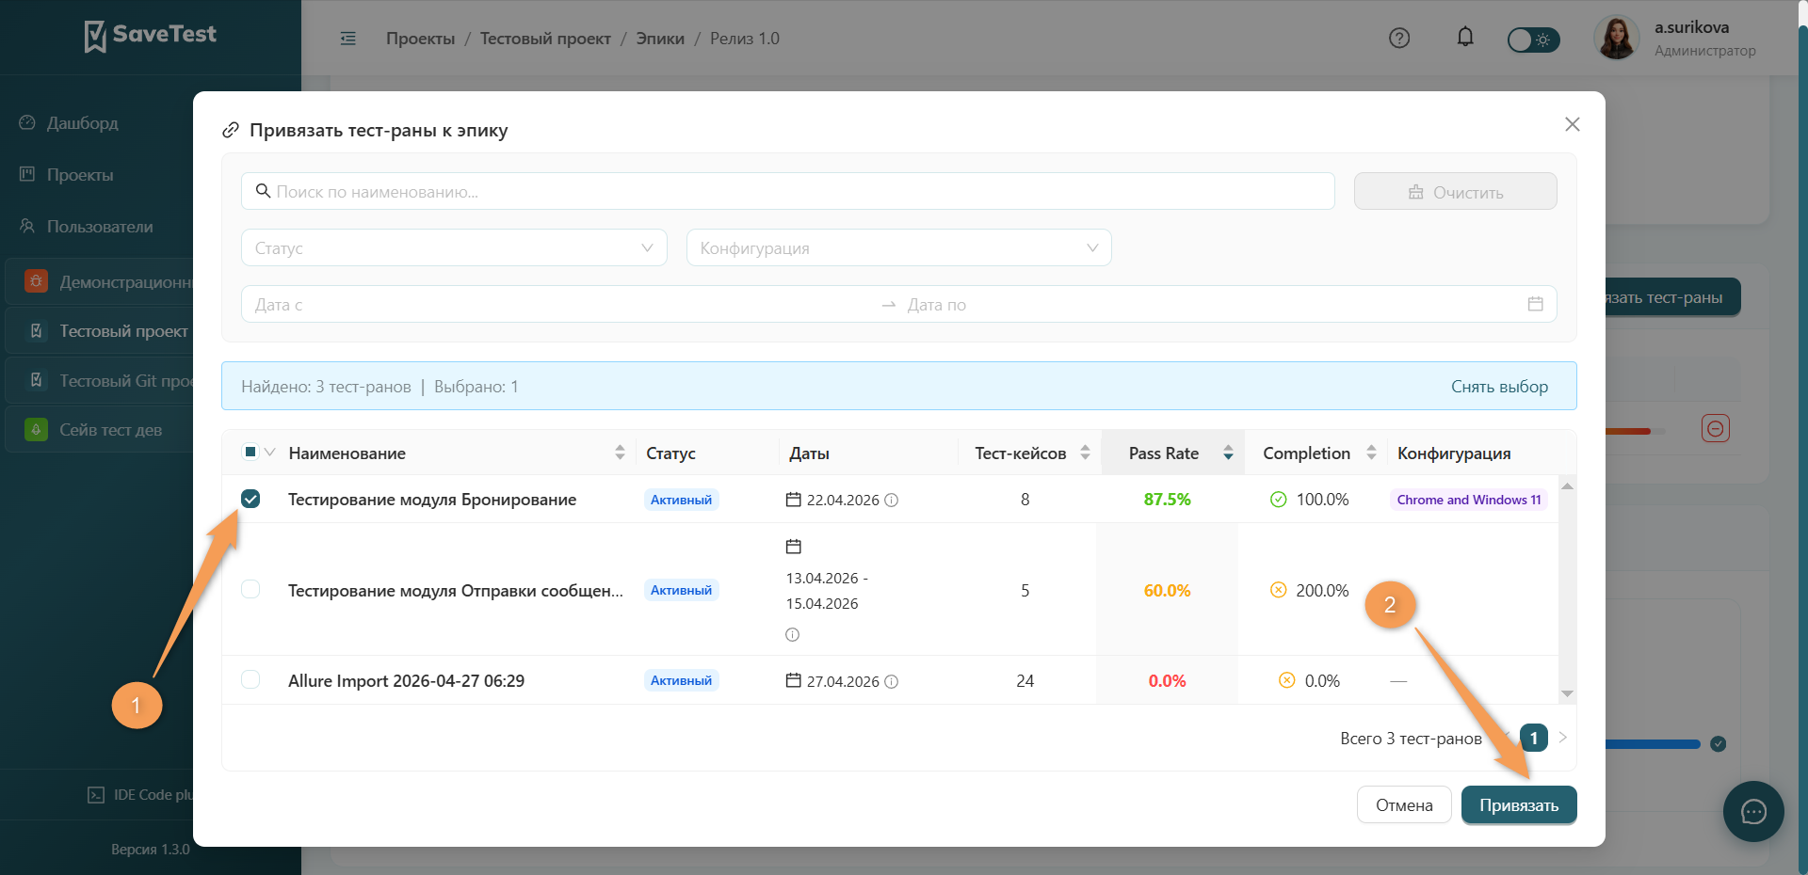Toggle the light/dark theme switch
This screenshot has width=1808, height=875.
[x=1533, y=40]
